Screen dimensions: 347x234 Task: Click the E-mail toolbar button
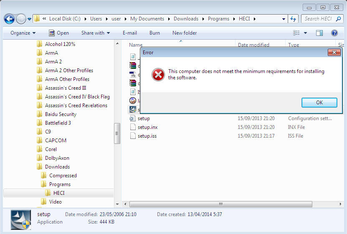click(x=130, y=33)
